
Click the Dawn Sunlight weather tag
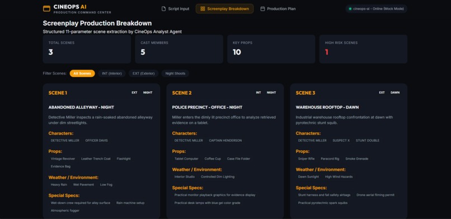point(309,176)
